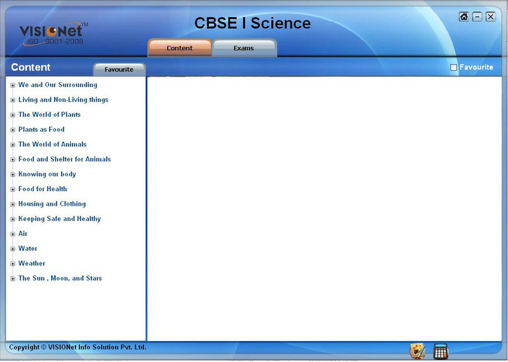Click the Home icon in the title bar
508x362 pixels.
[464, 17]
